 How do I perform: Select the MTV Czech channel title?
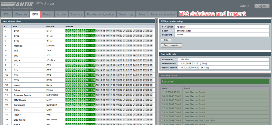click(x=20, y=100)
